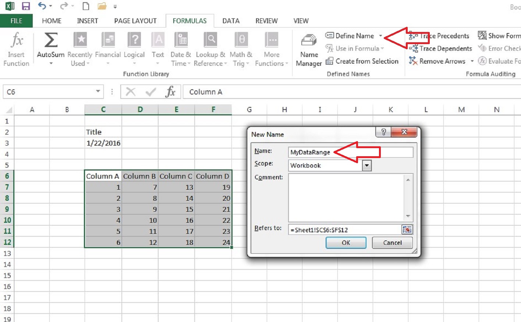The height and width of the screenshot is (322, 521).
Task: Click the Save icon on Quick Access Toolbar
Action: click(x=25, y=6)
